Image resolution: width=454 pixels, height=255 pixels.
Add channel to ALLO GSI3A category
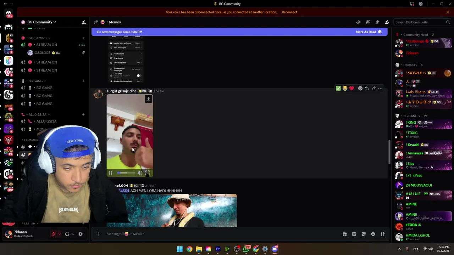pyautogui.click(x=83, y=114)
